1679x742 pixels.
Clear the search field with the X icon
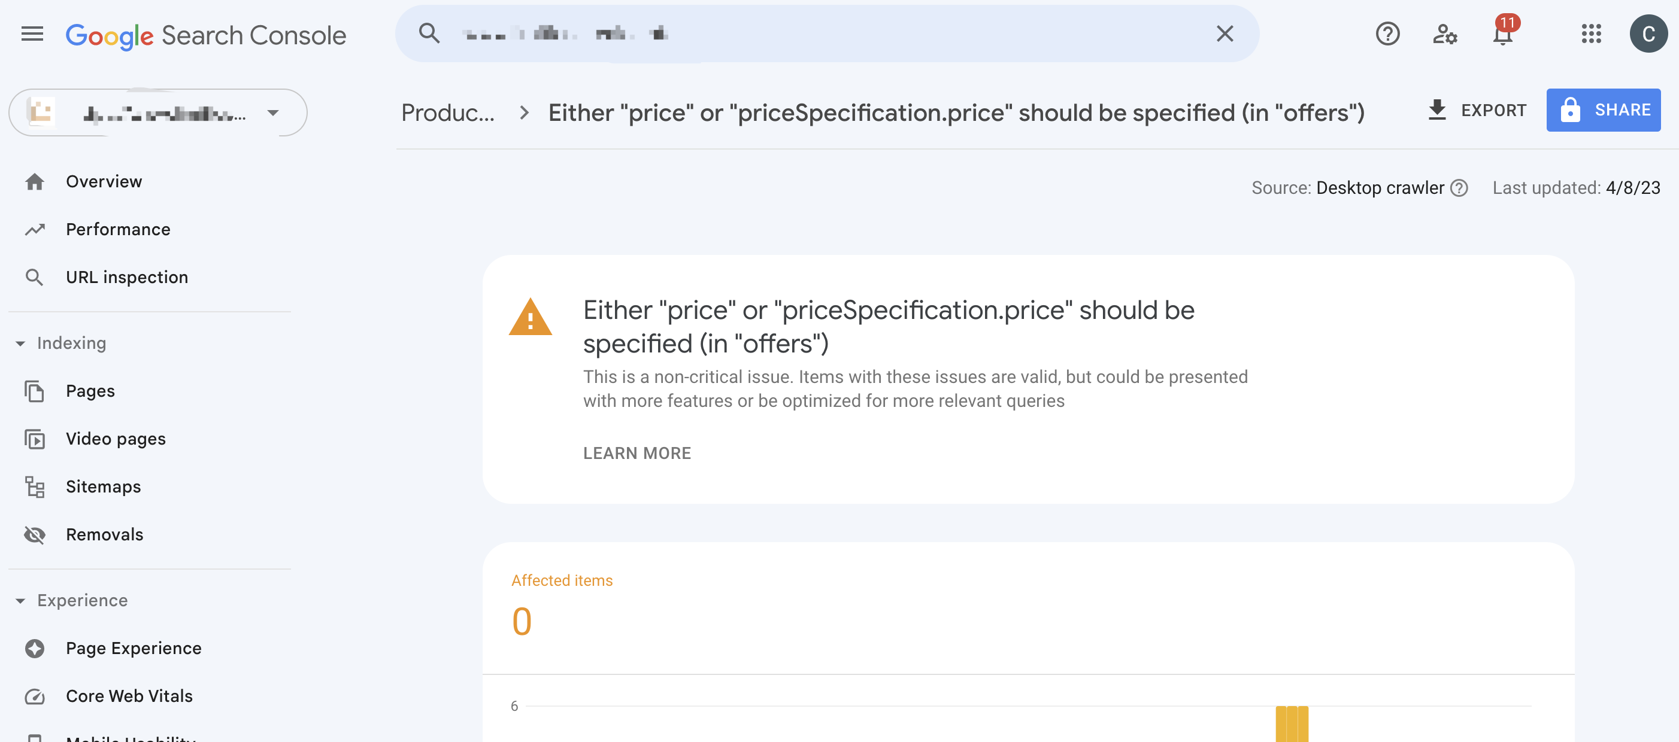[x=1225, y=34]
